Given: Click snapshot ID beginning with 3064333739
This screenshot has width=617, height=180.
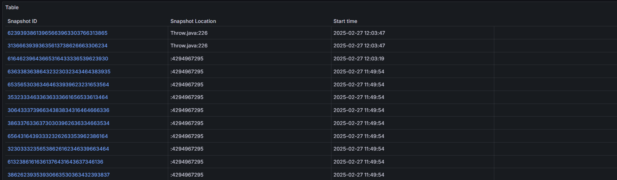Looking at the screenshot, I should point(58,110).
